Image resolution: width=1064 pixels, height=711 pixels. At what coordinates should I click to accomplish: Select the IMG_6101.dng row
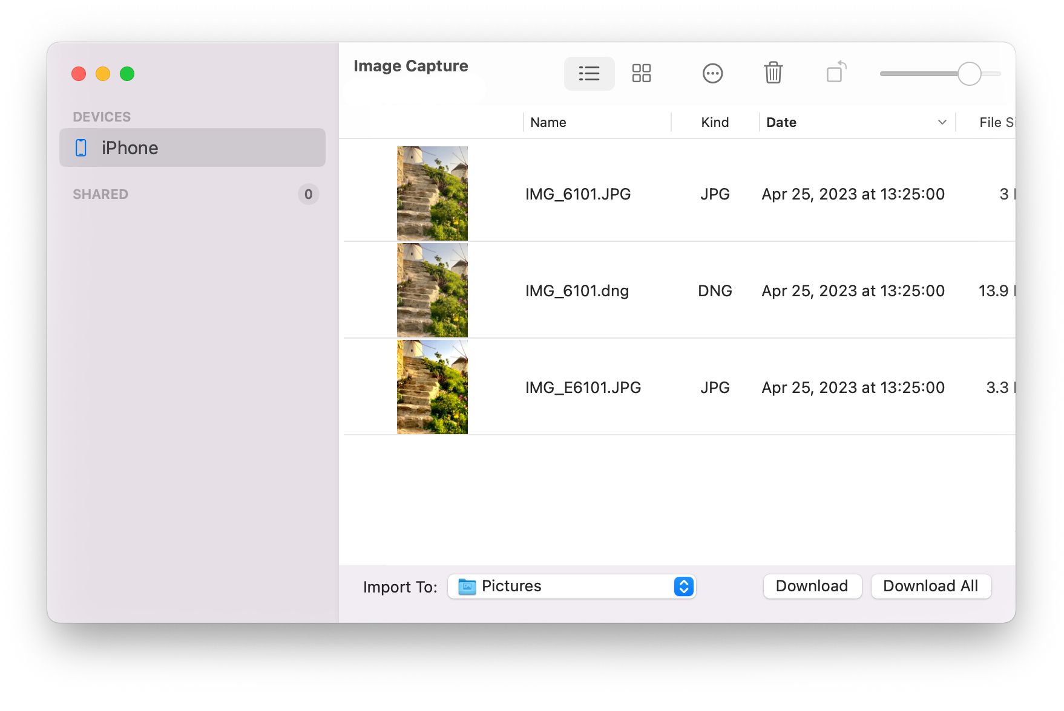[x=577, y=291]
